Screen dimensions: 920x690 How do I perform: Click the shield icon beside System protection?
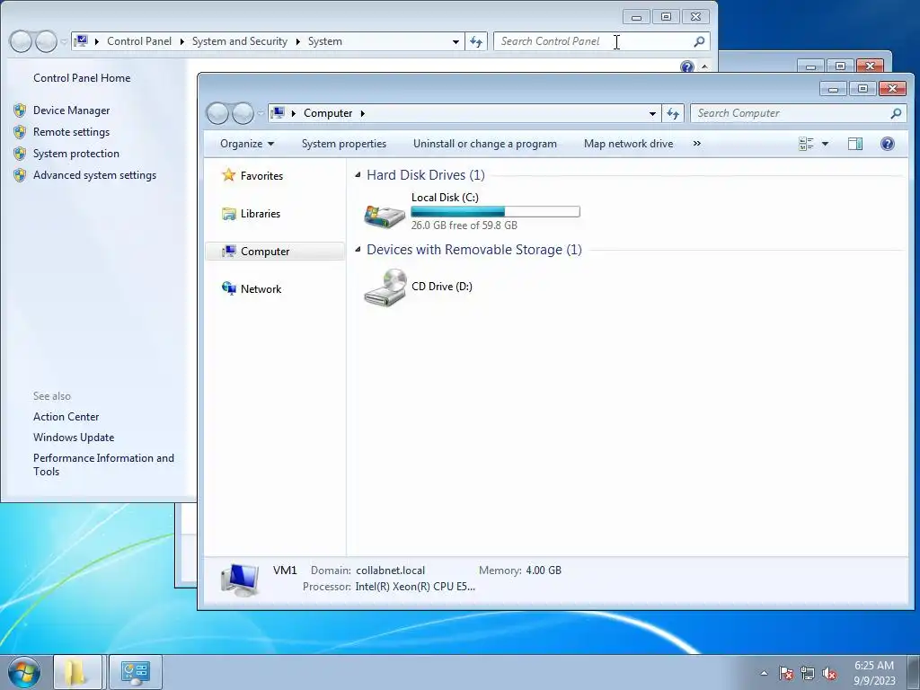(20, 154)
